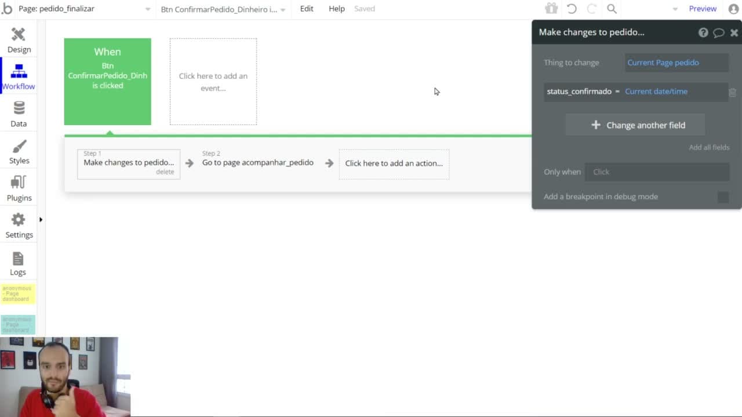Viewport: 742px width, 417px height.
Task: Click the Only when condition field
Action: [657, 172]
